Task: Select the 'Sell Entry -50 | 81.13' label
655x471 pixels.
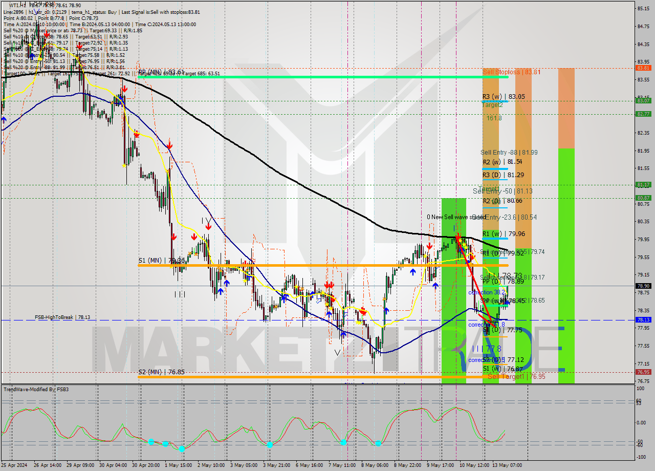Action: [503, 191]
